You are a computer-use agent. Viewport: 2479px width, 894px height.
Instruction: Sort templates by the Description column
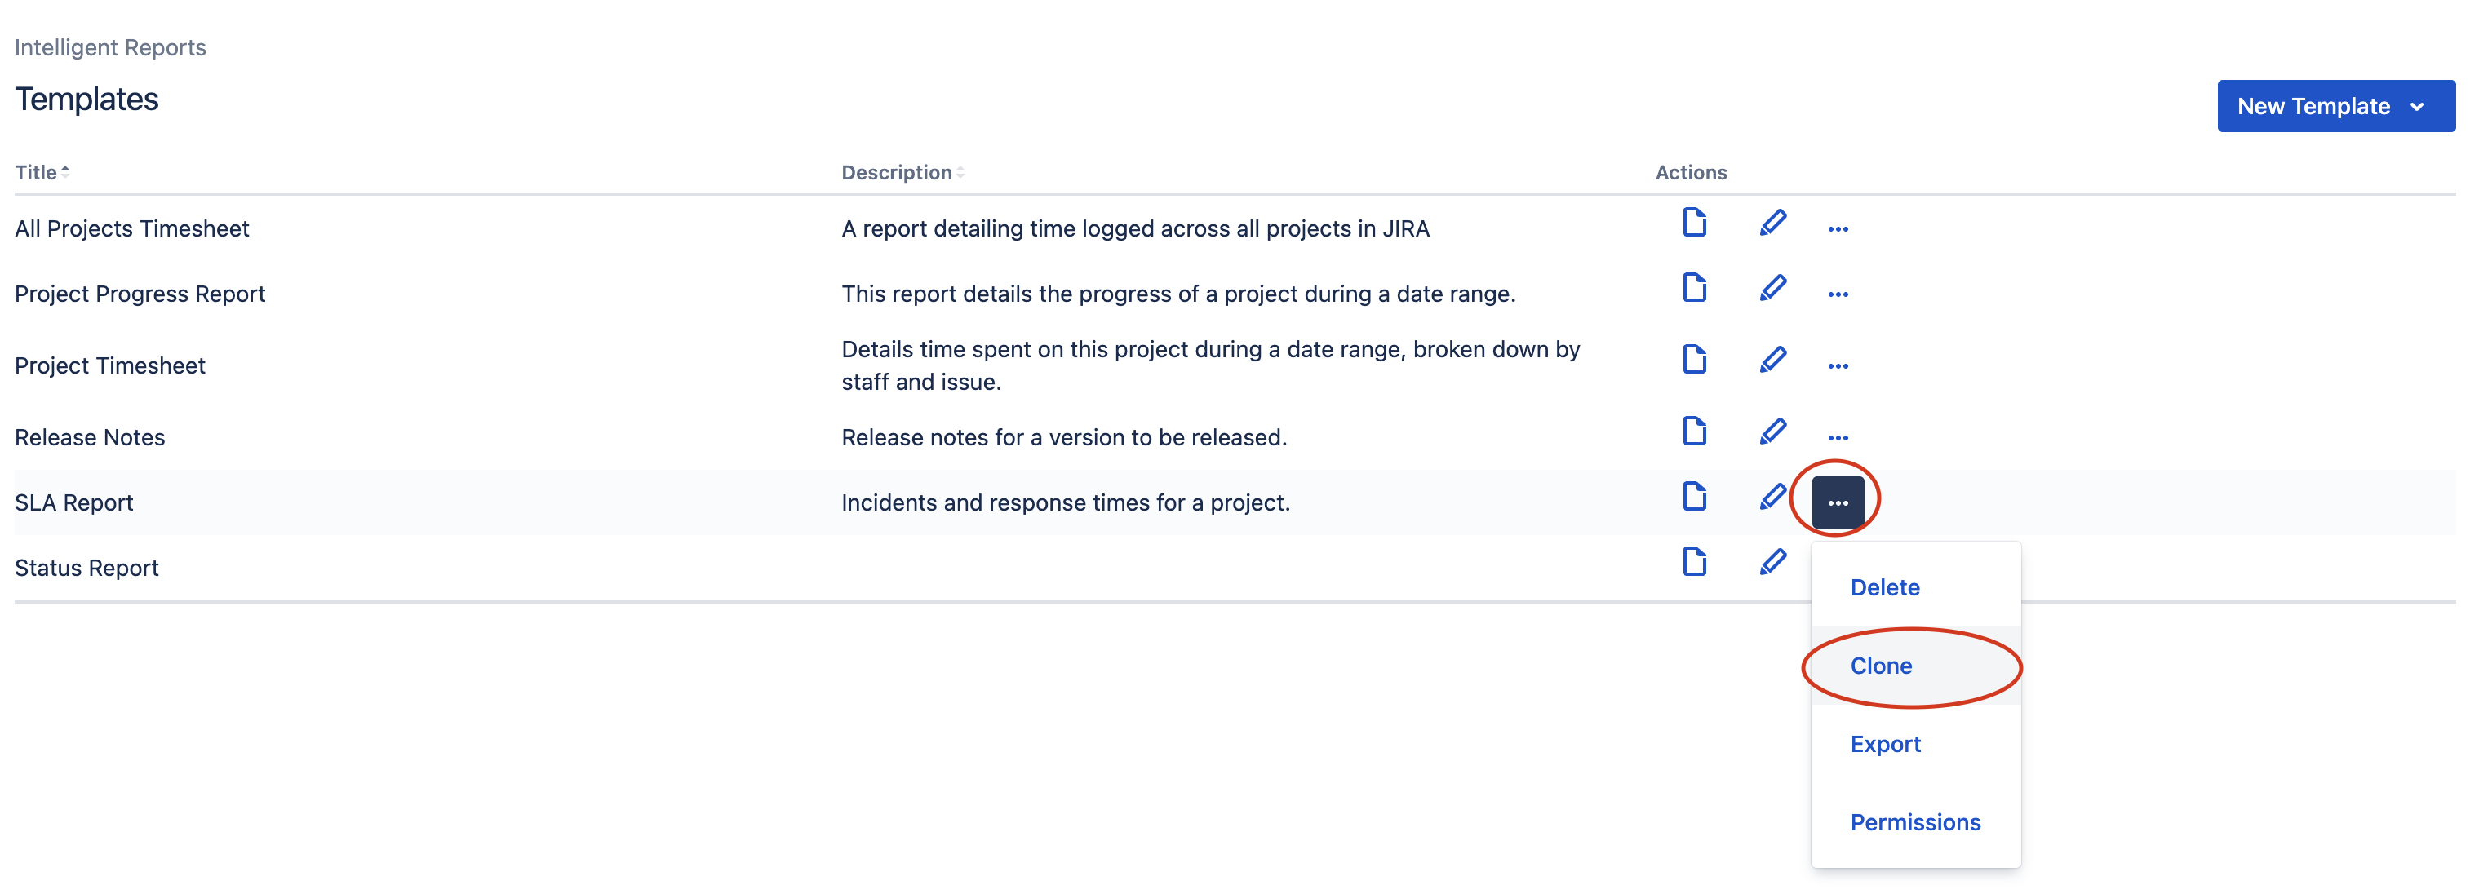tap(901, 172)
